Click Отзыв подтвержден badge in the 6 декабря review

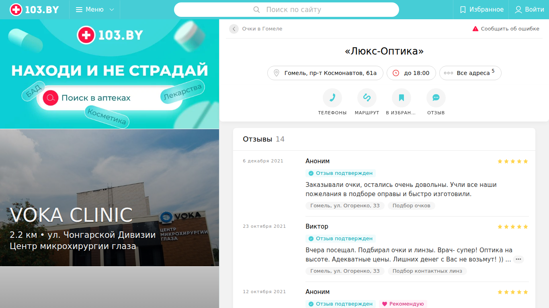pos(340,173)
